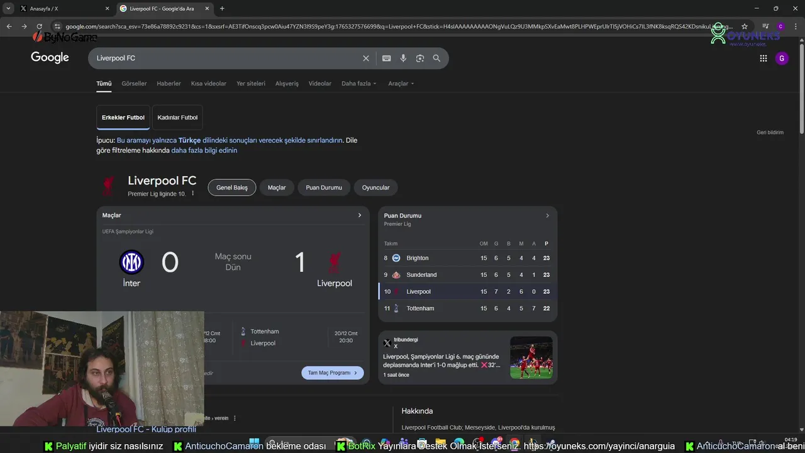Switch to Videolar results
805x453 pixels.
tap(320, 84)
